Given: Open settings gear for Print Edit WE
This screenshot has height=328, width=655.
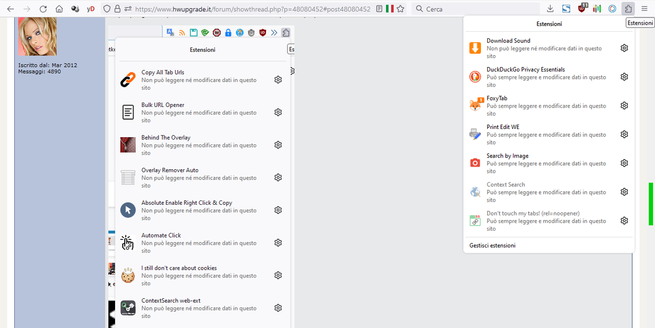Looking at the screenshot, I should pyautogui.click(x=624, y=135).
